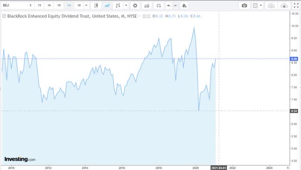The height and width of the screenshot is (170, 301).
Task: Switch to bar chart style
Action: click(118, 6)
